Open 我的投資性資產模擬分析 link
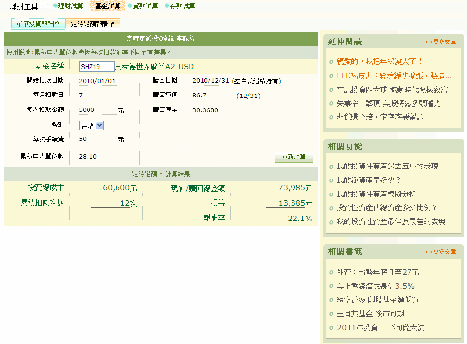The image size is (467, 344). click(x=377, y=194)
